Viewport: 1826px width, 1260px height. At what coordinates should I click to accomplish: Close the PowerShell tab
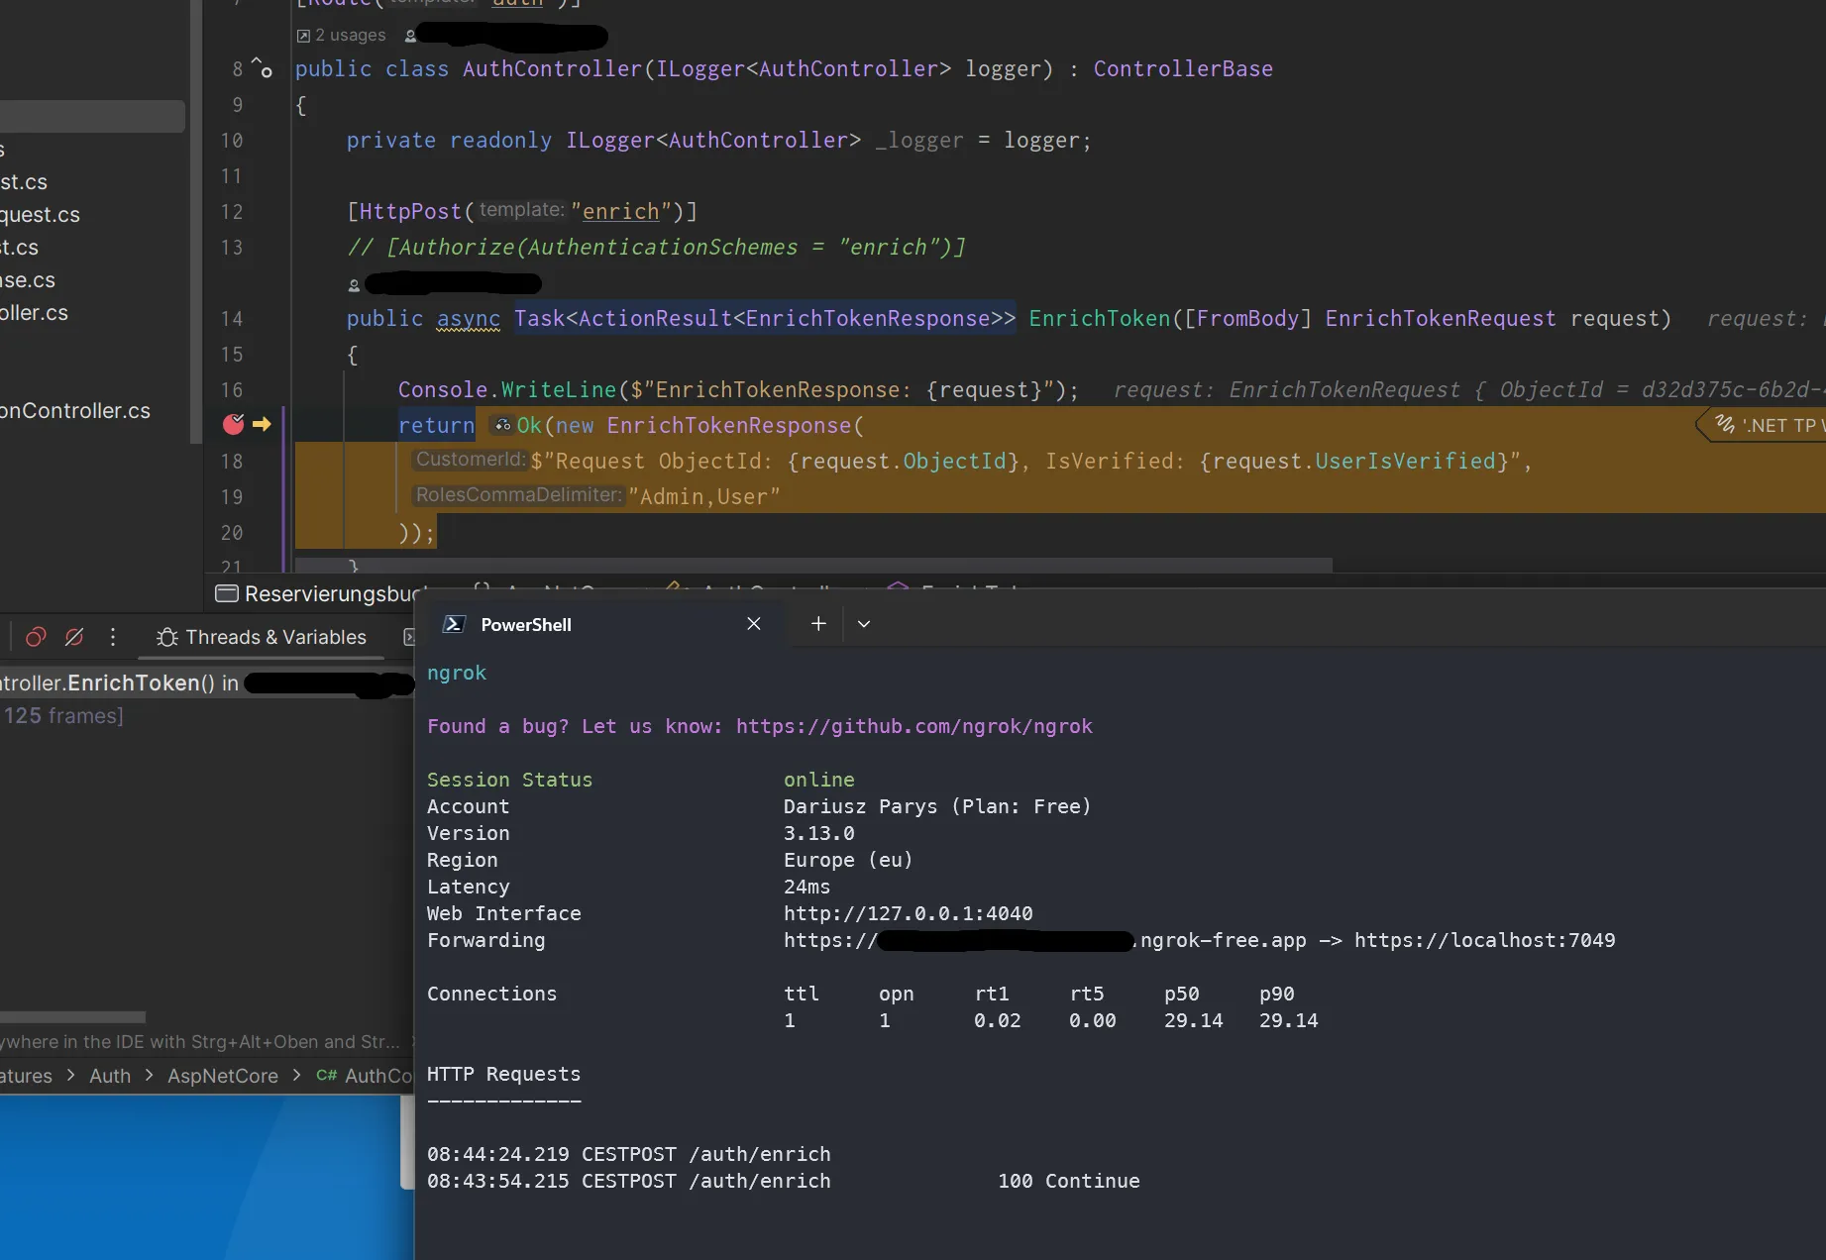(x=754, y=624)
